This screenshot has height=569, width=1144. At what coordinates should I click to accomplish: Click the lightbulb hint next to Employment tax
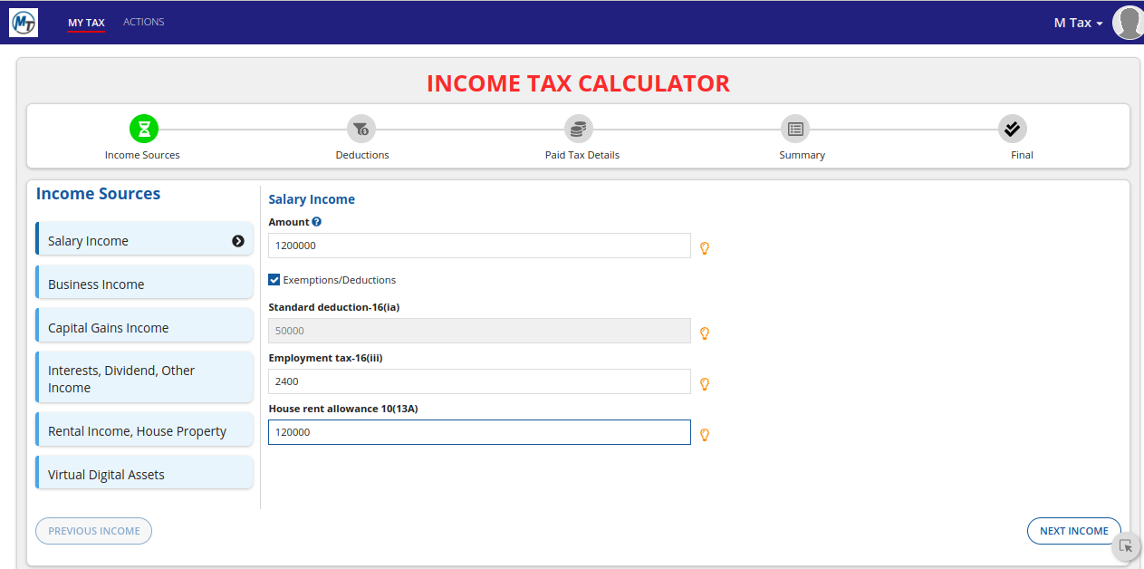[x=705, y=384]
